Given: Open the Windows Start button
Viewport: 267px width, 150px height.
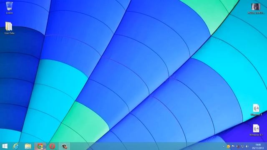Looking at the screenshot, I should pos(5,146).
